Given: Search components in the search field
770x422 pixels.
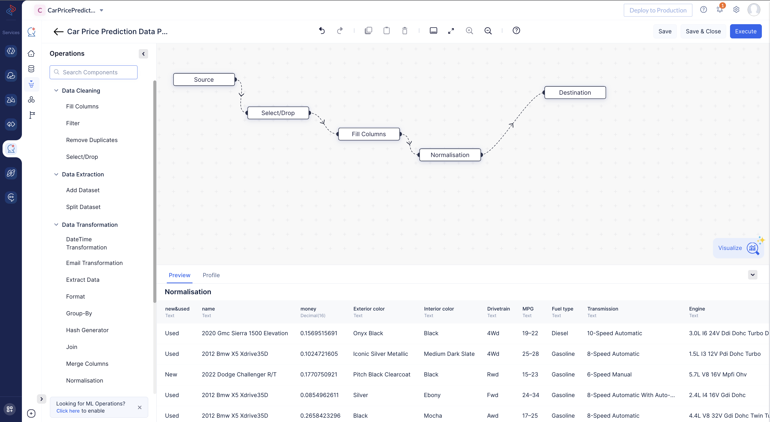Looking at the screenshot, I should 94,72.
